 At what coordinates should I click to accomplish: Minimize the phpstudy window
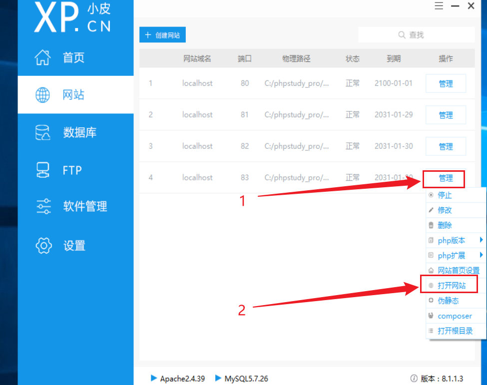pos(455,6)
